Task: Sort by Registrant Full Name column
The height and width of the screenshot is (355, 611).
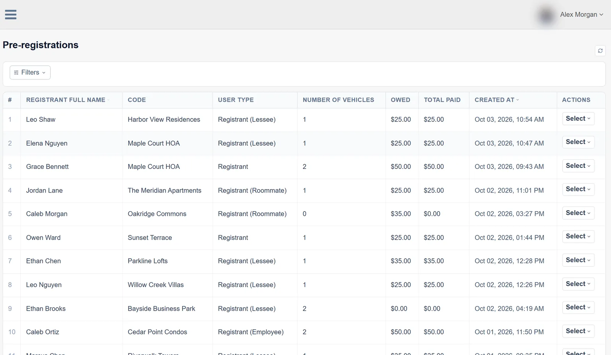Action: (x=68, y=100)
